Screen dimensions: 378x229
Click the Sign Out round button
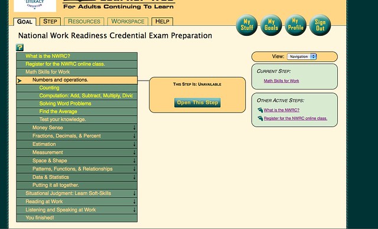point(320,25)
